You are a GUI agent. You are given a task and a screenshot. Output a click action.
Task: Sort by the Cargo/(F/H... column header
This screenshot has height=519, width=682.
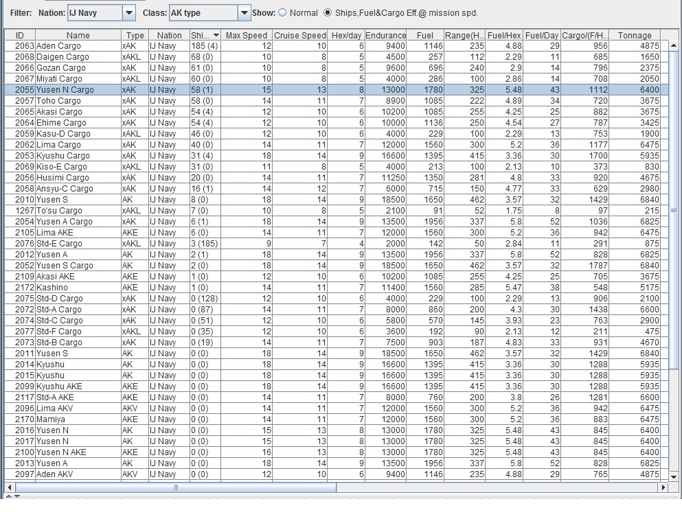point(584,35)
